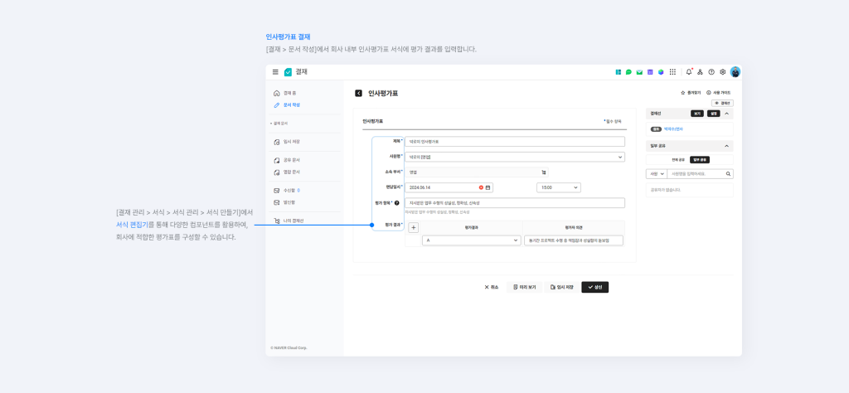Open the organization chart icon in header

(x=700, y=72)
